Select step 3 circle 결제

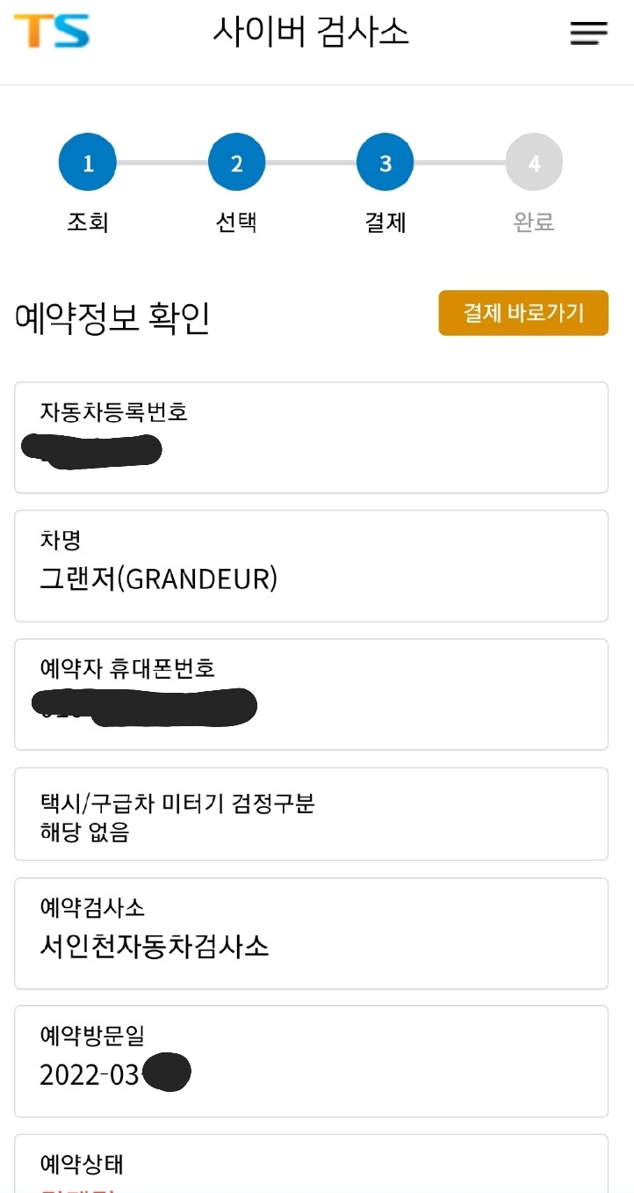pyautogui.click(x=385, y=163)
